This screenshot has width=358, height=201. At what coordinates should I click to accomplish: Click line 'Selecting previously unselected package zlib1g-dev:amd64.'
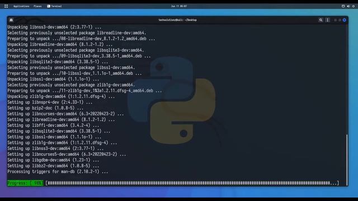[71, 85]
